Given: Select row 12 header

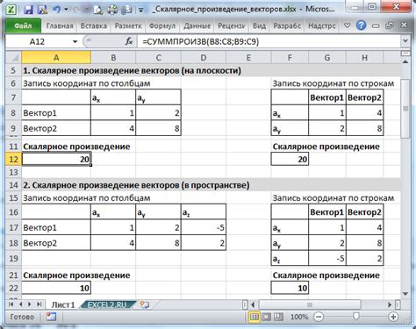Looking at the screenshot, I should pyautogui.click(x=13, y=159).
